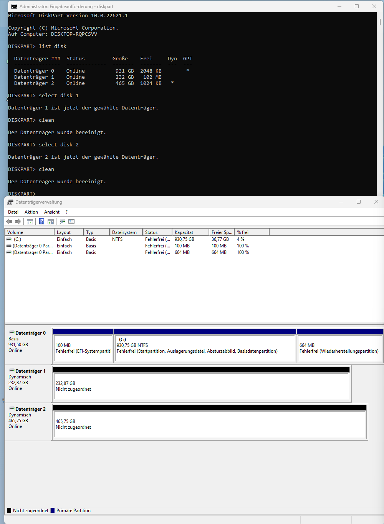Open the Ansicht menu
Viewport: 384px width, 524px height.
point(52,212)
